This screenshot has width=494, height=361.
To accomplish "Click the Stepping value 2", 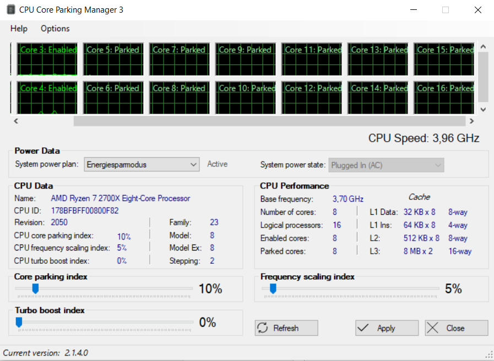I will coord(212,260).
